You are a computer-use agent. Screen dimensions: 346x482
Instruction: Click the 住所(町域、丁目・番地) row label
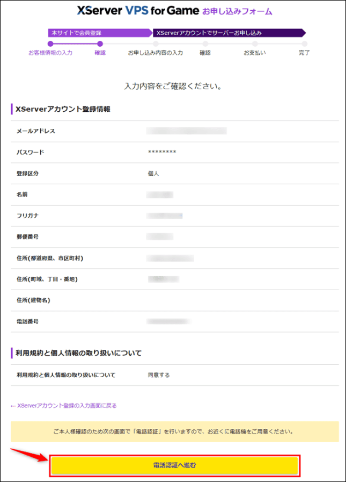pyautogui.click(x=47, y=279)
